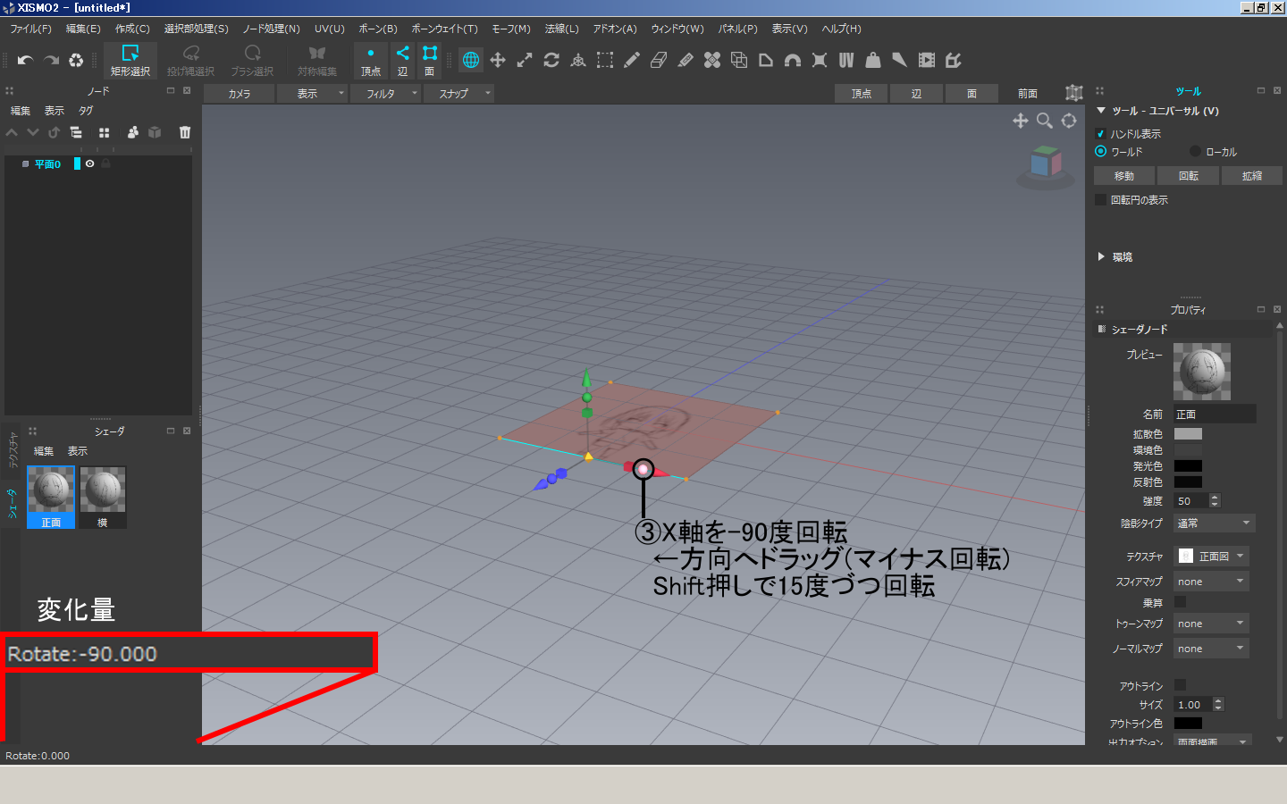Screen dimensions: 1287x804
Task: Select the 矩形選択 rectangle selection tool
Action: (x=130, y=61)
